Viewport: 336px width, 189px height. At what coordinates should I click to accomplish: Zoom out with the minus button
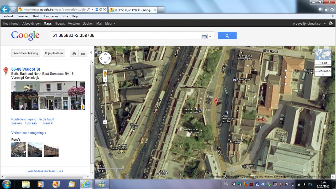105,122
